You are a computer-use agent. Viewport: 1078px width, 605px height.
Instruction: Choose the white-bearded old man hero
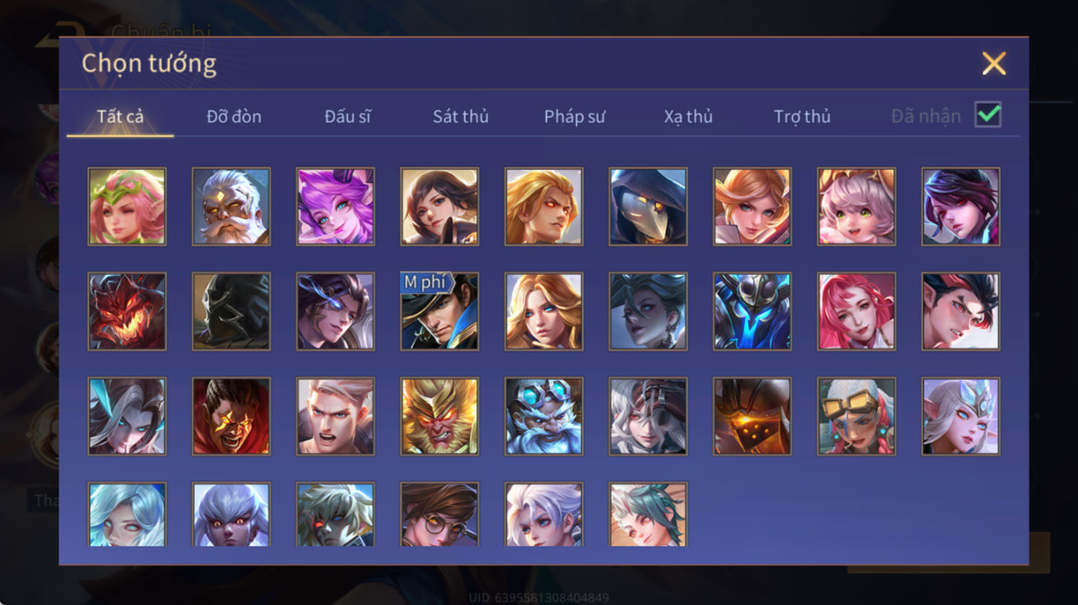pyautogui.click(x=231, y=207)
